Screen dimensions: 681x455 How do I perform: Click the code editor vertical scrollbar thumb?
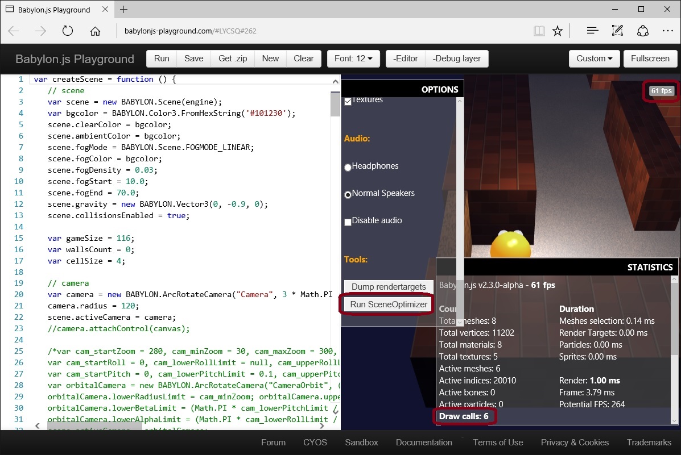[x=335, y=104]
